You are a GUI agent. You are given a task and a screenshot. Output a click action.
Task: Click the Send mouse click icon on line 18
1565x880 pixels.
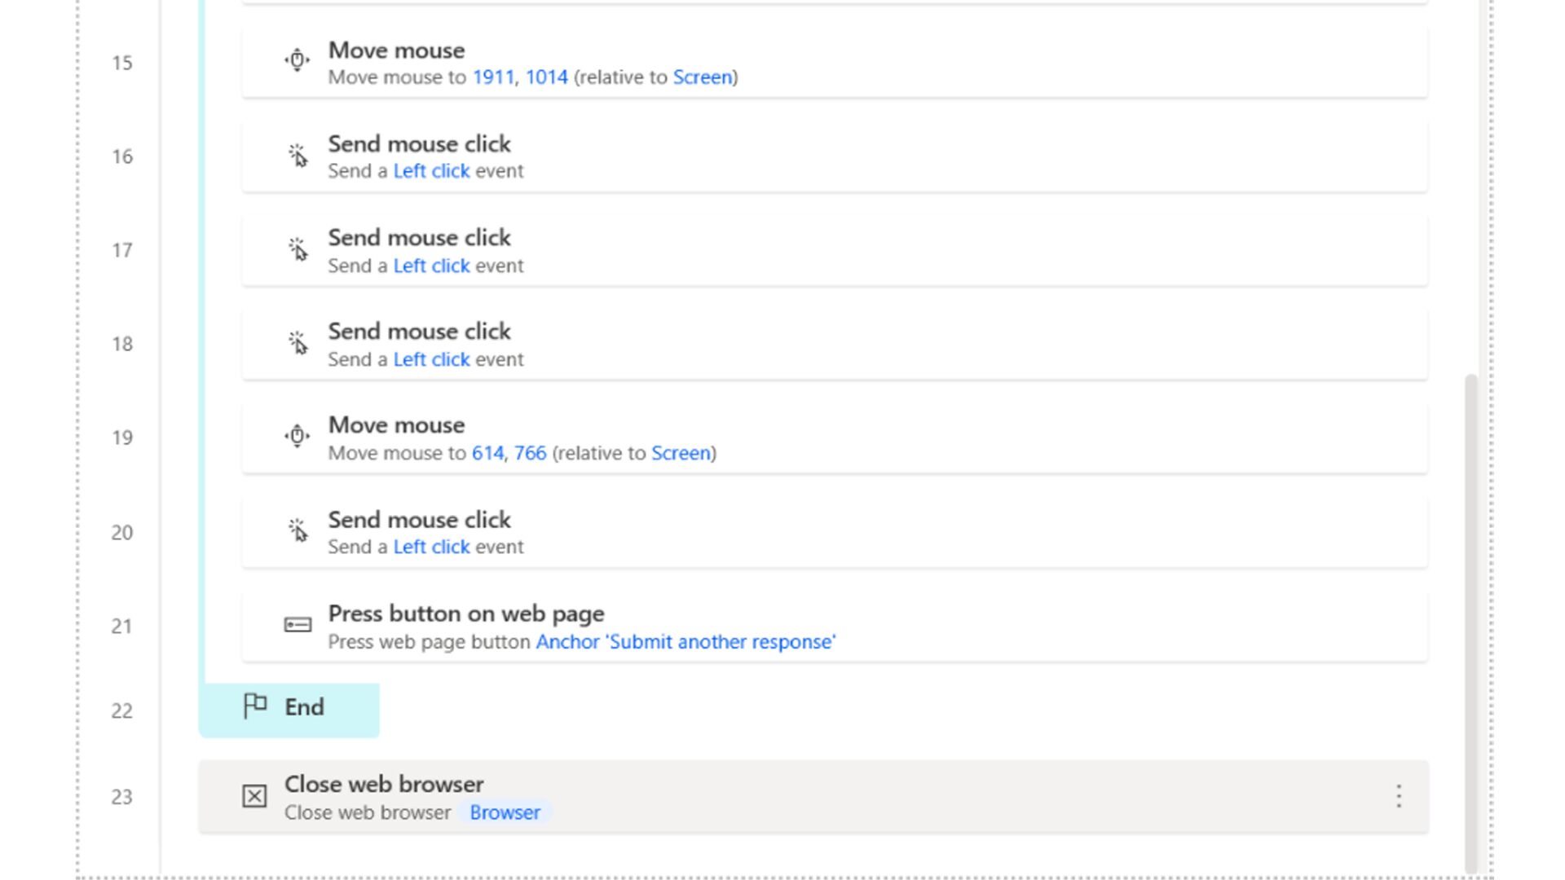298,342
